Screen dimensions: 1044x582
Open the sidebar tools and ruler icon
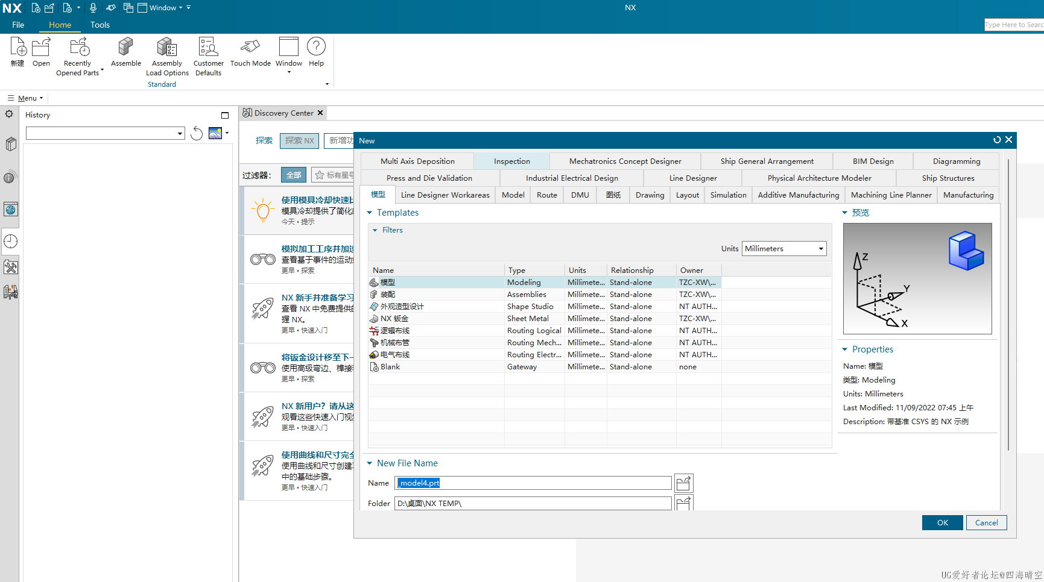pos(10,268)
